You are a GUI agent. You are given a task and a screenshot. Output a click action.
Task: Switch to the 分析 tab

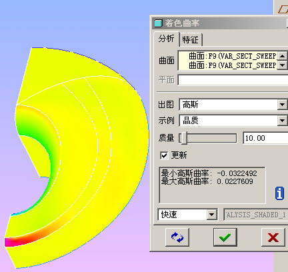(x=166, y=39)
